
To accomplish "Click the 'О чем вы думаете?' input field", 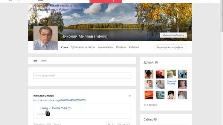I will point(82,76).
